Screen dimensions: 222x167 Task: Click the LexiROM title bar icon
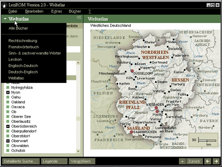pyautogui.click(x=4, y=5)
